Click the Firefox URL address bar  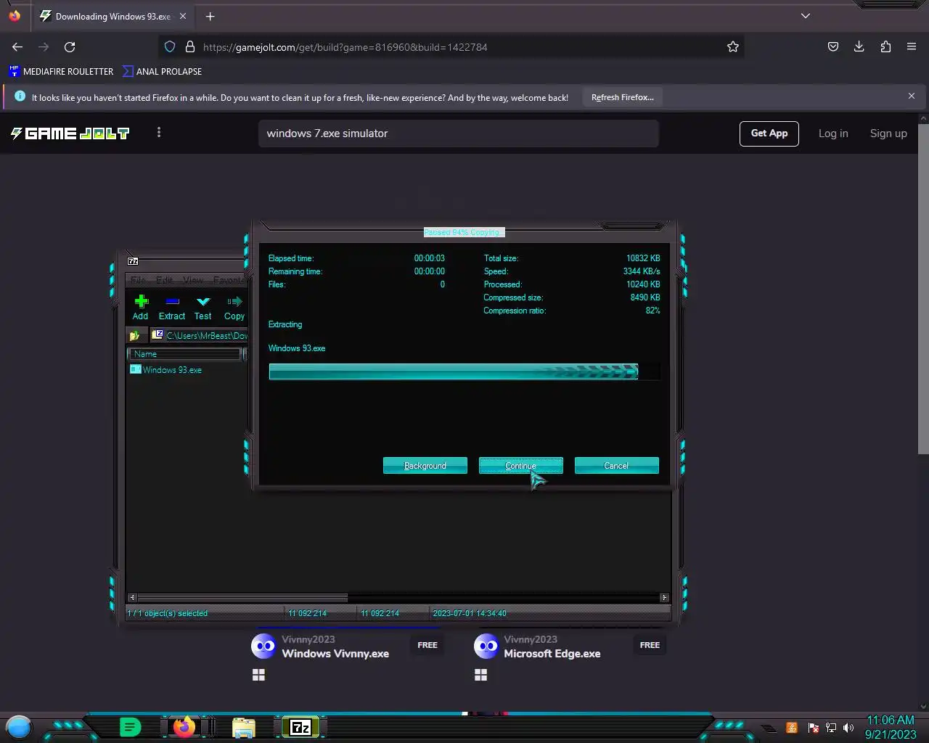450,47
